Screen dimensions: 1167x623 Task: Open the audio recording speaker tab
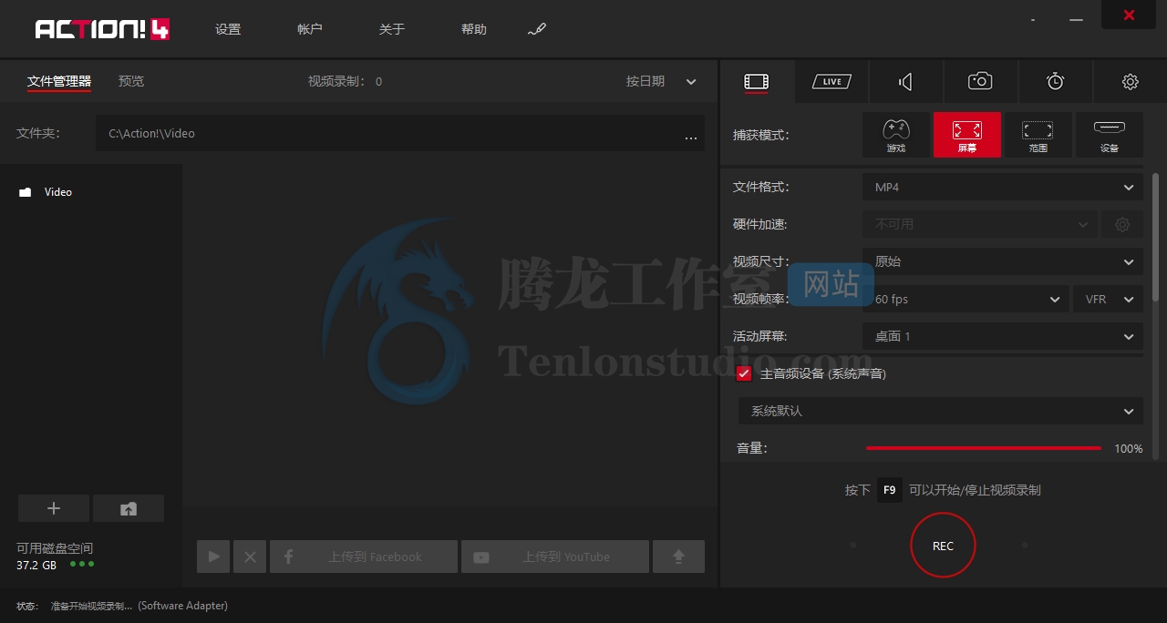click(905, 82)
